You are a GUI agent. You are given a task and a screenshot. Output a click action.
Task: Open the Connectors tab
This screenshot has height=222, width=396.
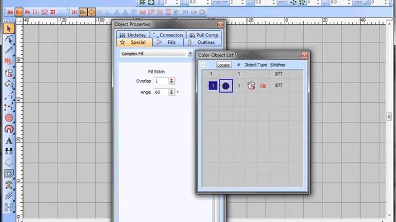[x=168, y=35]
